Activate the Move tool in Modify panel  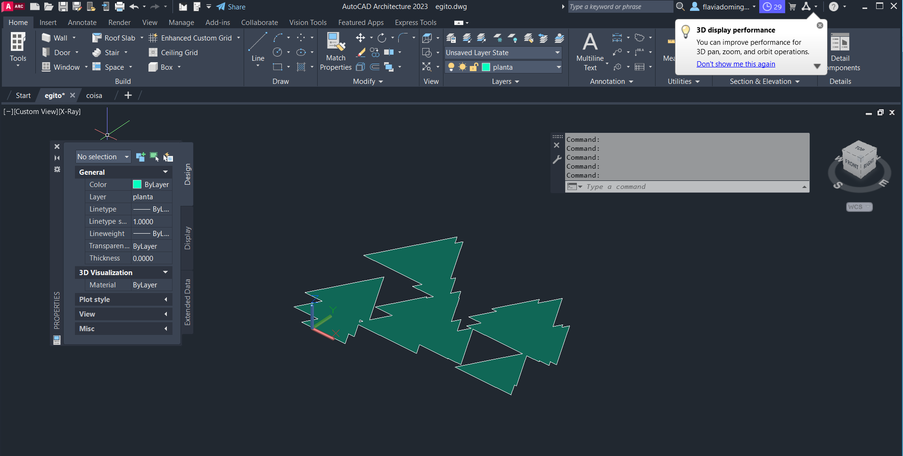[x=360, y=38]
